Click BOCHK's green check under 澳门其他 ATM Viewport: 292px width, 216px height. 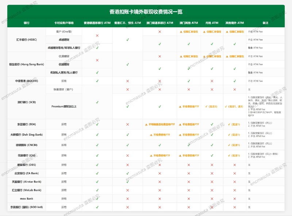189,81
